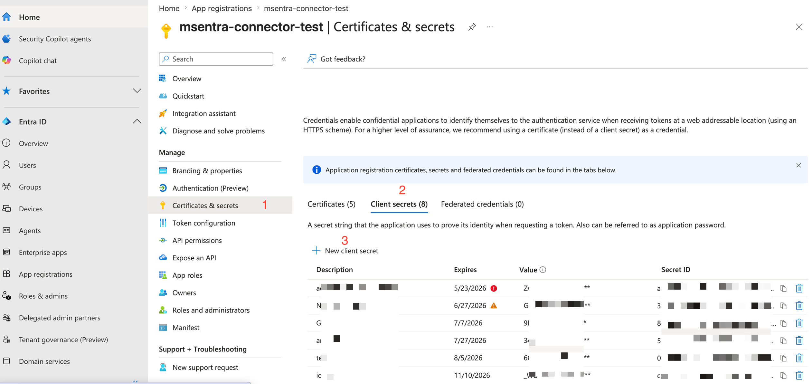Click the Copilot chat icon

coord(7,60)
